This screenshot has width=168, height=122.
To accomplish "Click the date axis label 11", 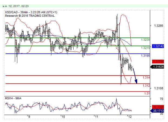I will pyautogui.click(x=97, y=117).
